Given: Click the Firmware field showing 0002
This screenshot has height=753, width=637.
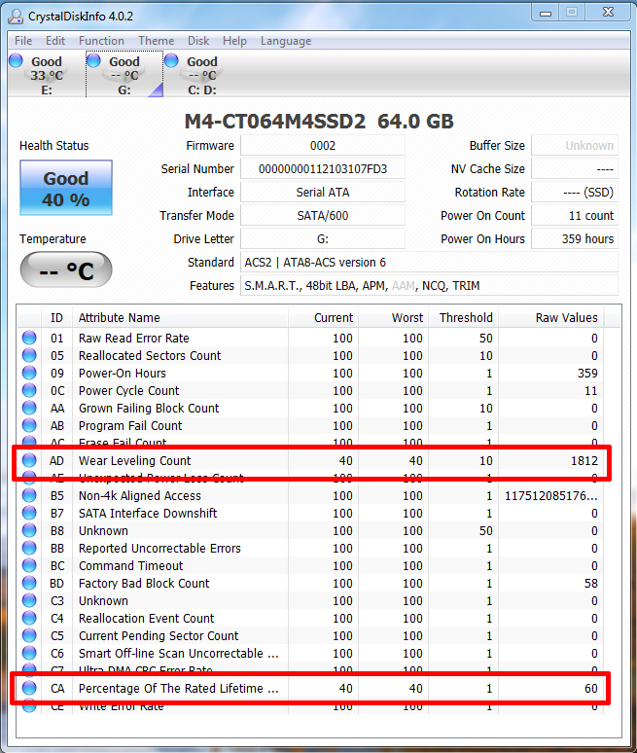Looking at the screenshot, I should (x=323, y=146).
